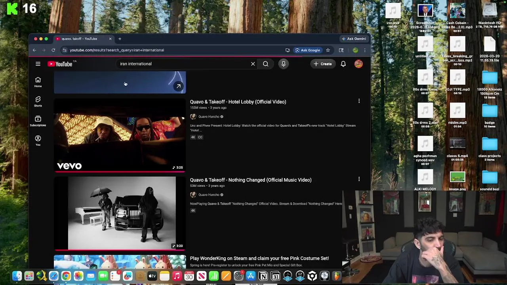Viewport: 507px width, 285px height.
Task: Open the Chrome profile avatar
Action: (x=355, y=50)
